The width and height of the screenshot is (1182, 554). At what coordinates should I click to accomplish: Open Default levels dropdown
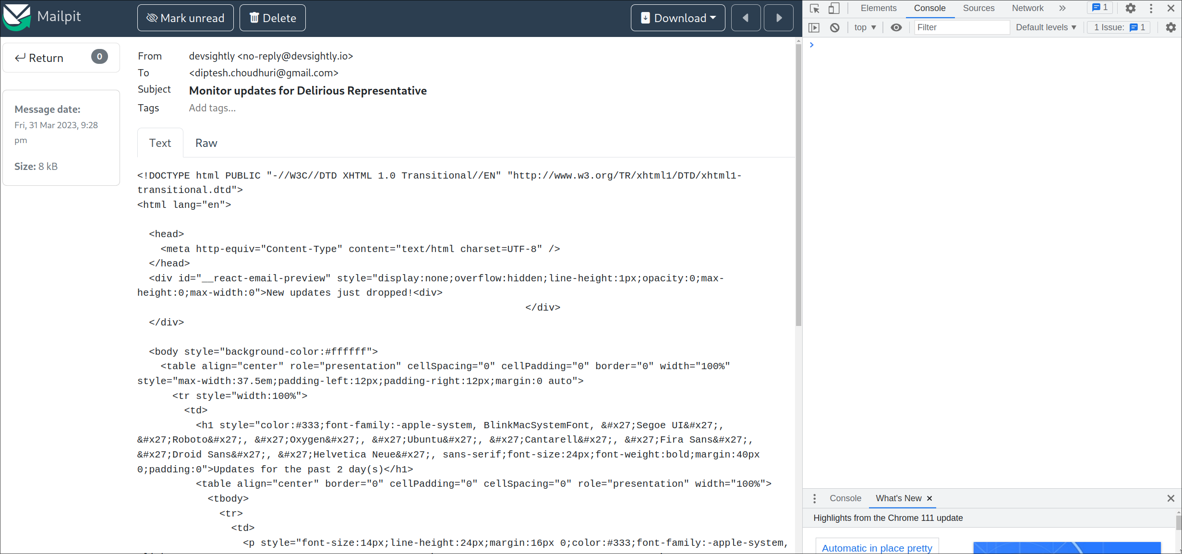1046,27
